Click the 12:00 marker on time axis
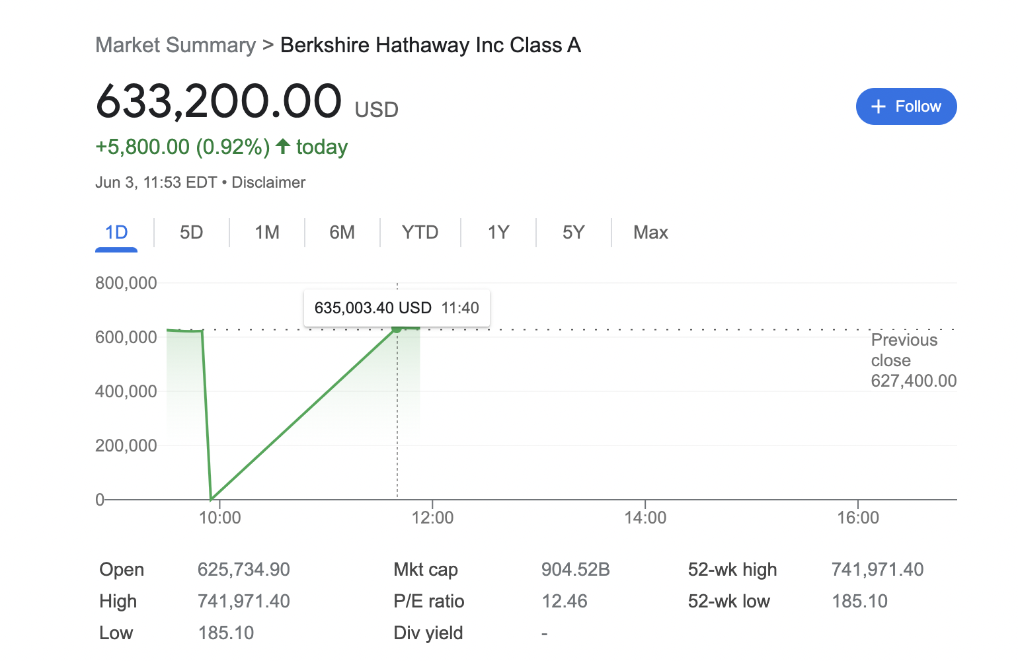 (432, 517)
